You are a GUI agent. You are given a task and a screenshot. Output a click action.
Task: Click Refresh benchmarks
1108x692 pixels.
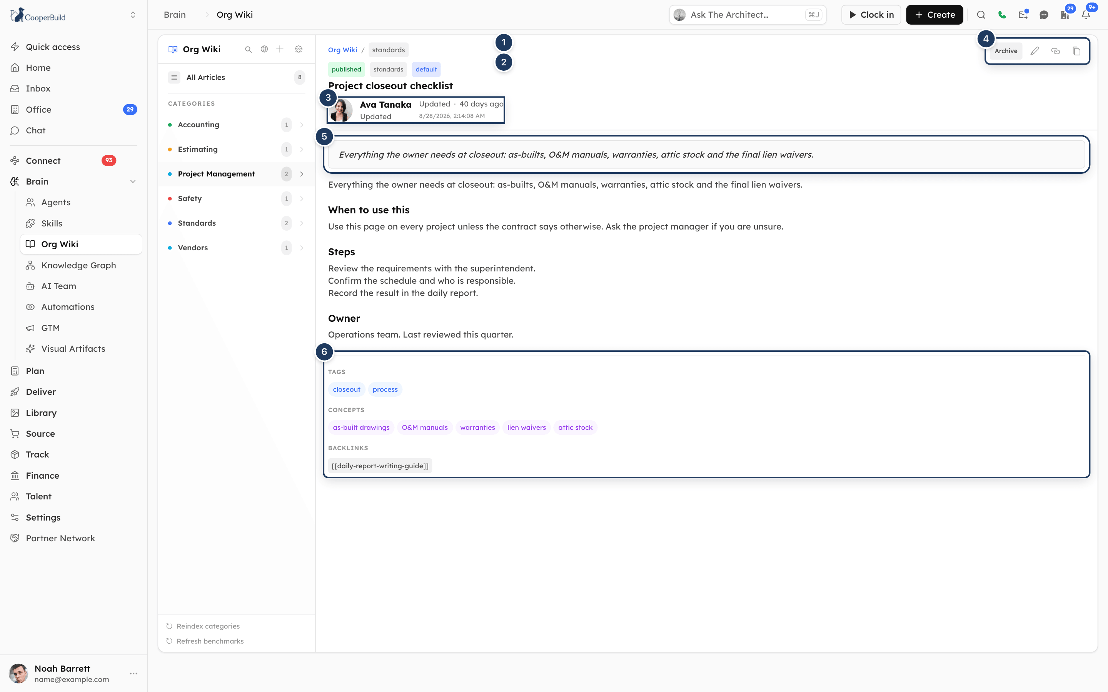tap(205, 641)
